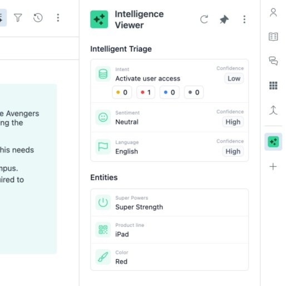Click the Color paintbrush icon
This screenshot has width=286, height=286.
[103, 257]
